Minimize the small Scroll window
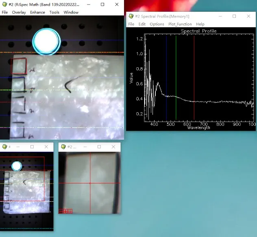 19,147
